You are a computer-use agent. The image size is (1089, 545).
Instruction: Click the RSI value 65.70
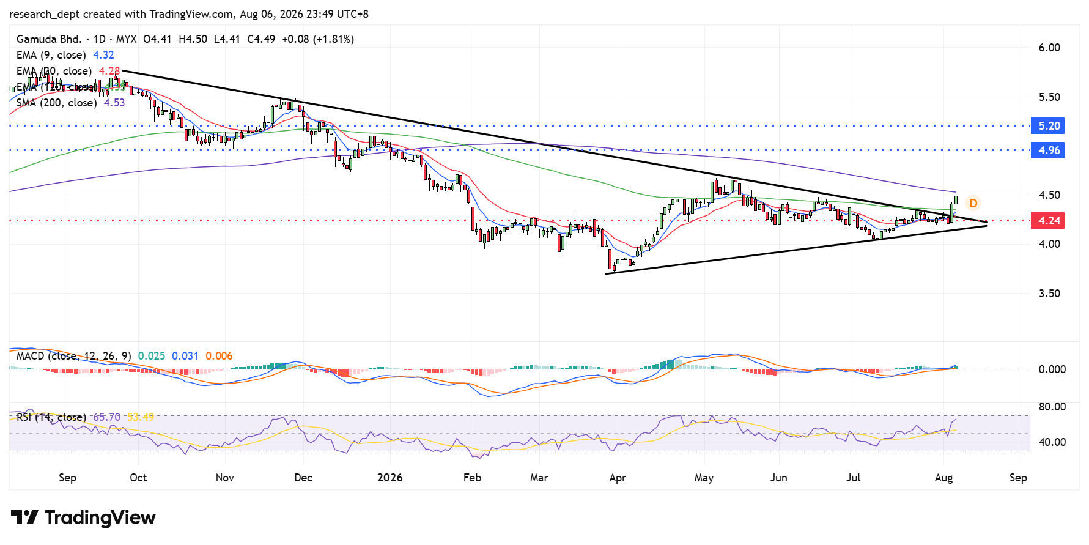106,417
